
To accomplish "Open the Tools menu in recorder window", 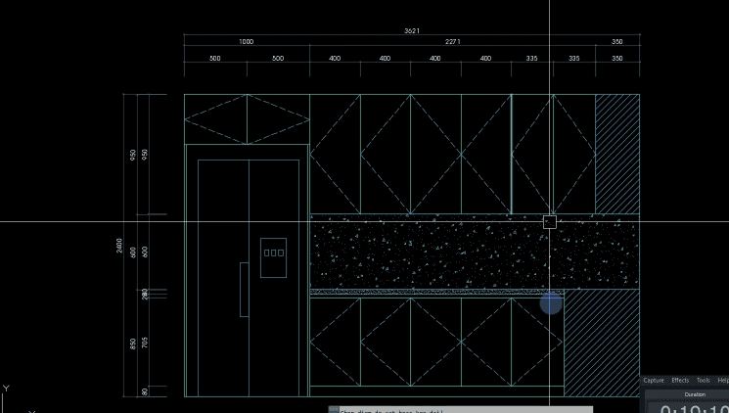I will (x=703, y=381).
